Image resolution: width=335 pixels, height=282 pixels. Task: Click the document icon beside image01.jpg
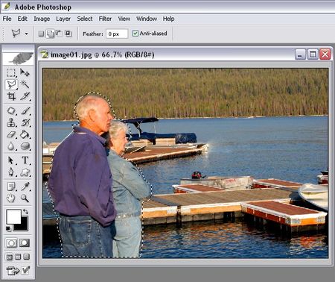tap(45, 54)
